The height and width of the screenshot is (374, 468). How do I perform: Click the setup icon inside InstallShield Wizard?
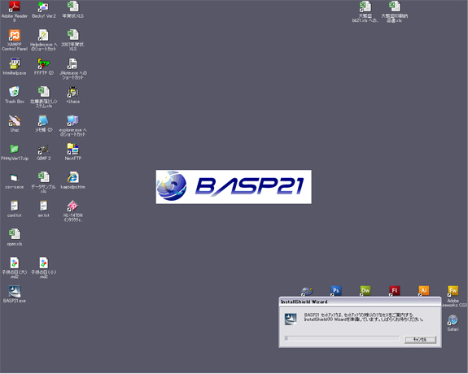(x=291, y=320)
